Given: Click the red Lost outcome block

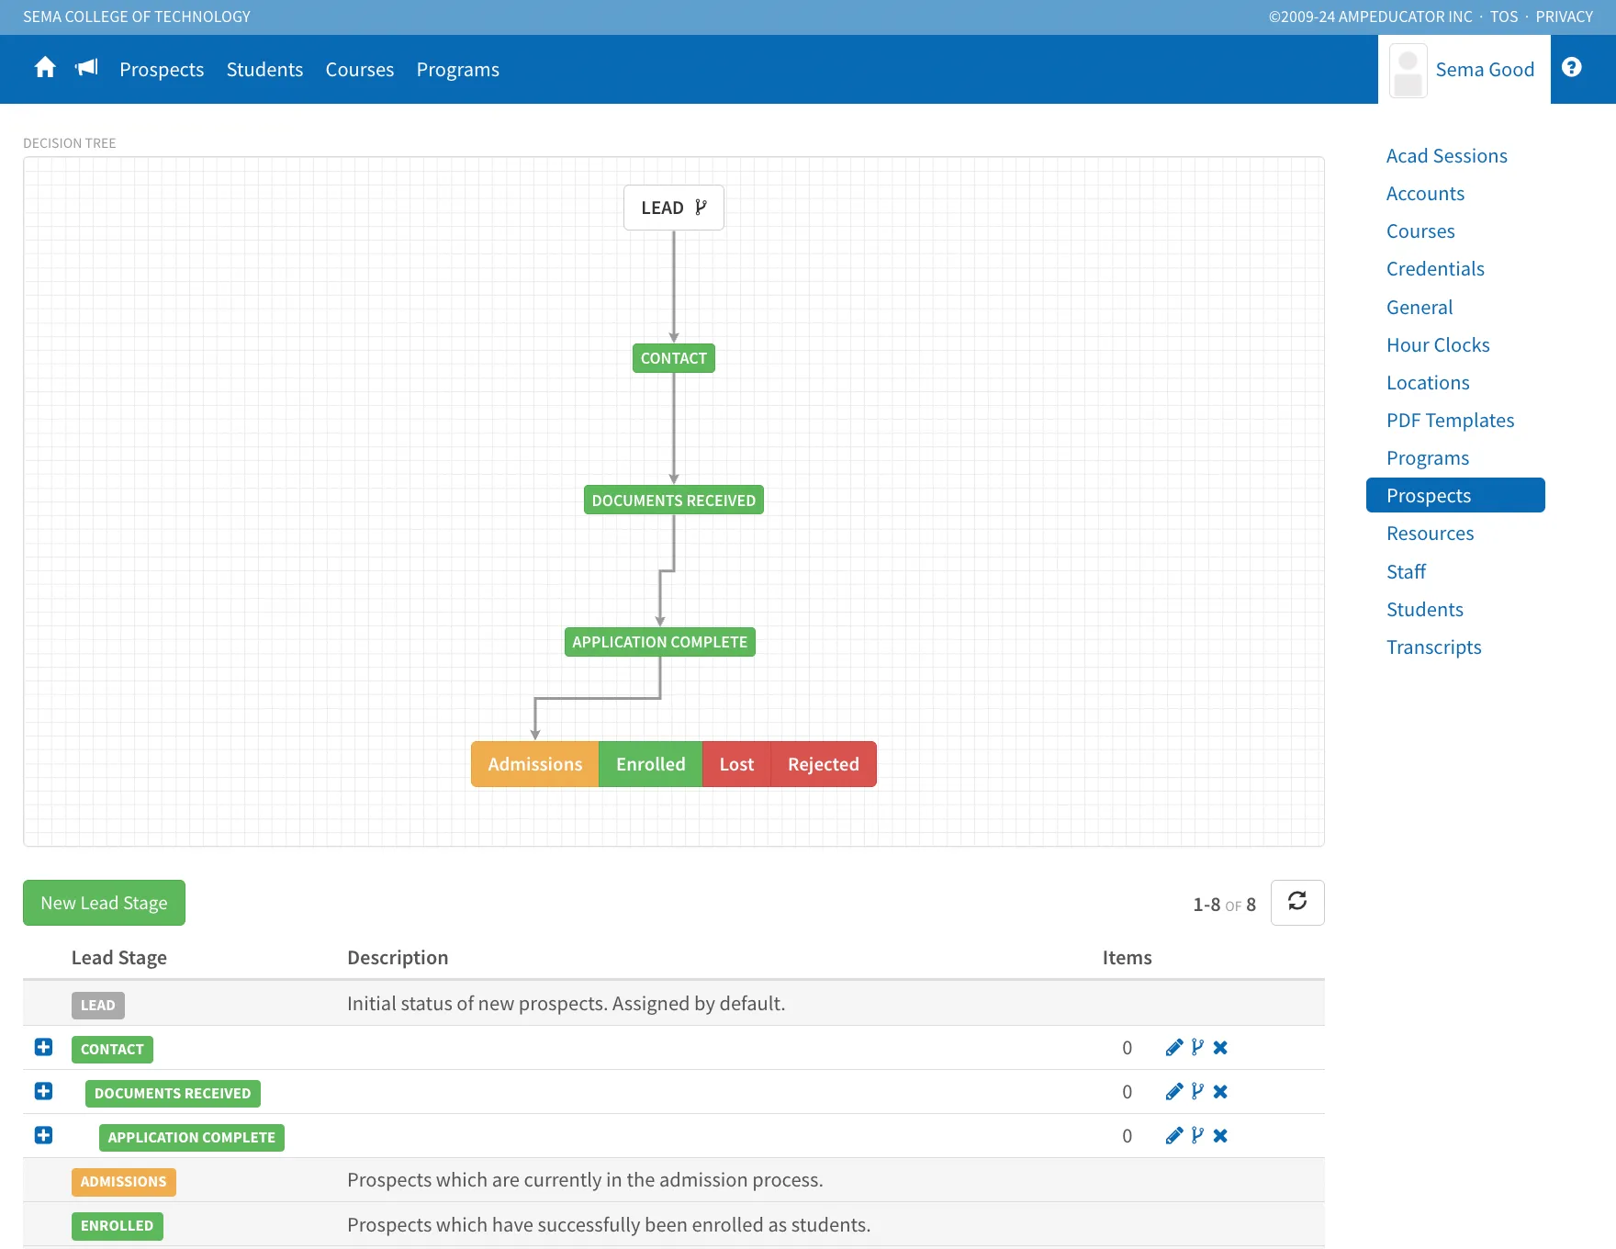Looking at the screenshot, I should coord(736,764).
